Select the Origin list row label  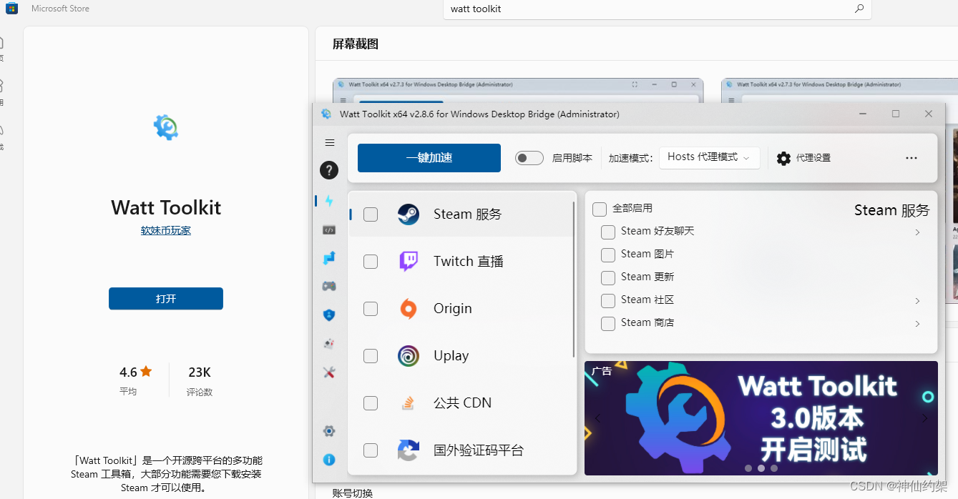tap(453, 309)
